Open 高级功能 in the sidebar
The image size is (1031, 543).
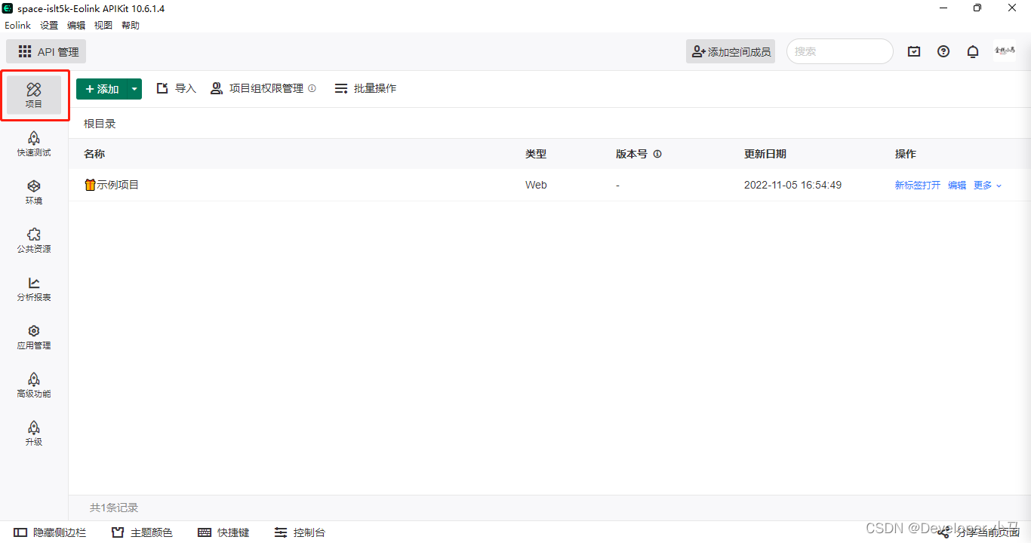(x=34, y=385)
